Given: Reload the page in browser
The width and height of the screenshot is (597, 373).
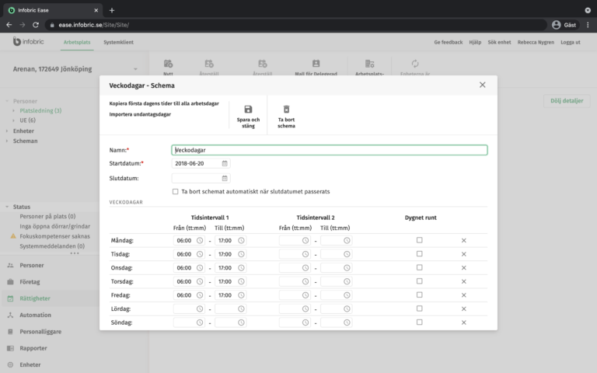Looking at the screenshot, I should click(x=36, y=25).
